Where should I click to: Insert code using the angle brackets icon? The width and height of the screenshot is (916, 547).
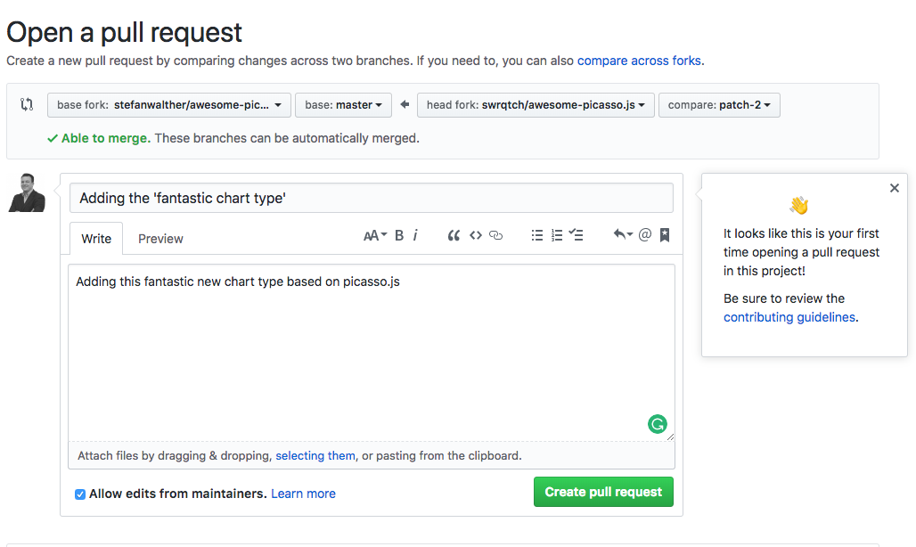point(476,235)
